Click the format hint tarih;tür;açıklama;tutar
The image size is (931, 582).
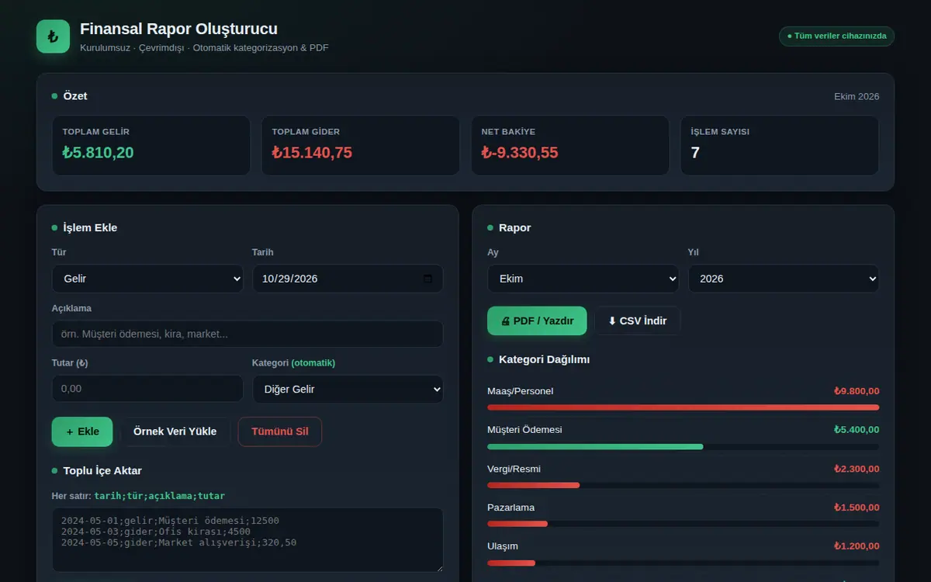pos(160,496)
